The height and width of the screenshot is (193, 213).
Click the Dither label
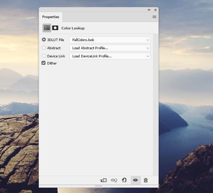[52, 63]
